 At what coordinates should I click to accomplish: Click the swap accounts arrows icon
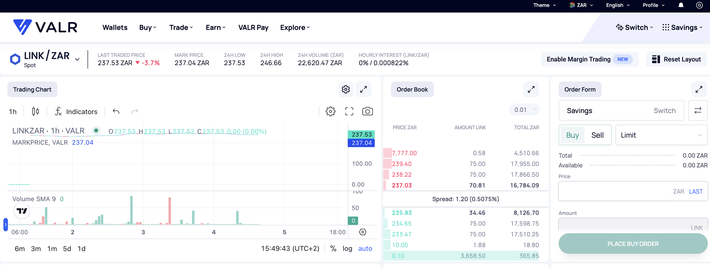pos(698,110)
